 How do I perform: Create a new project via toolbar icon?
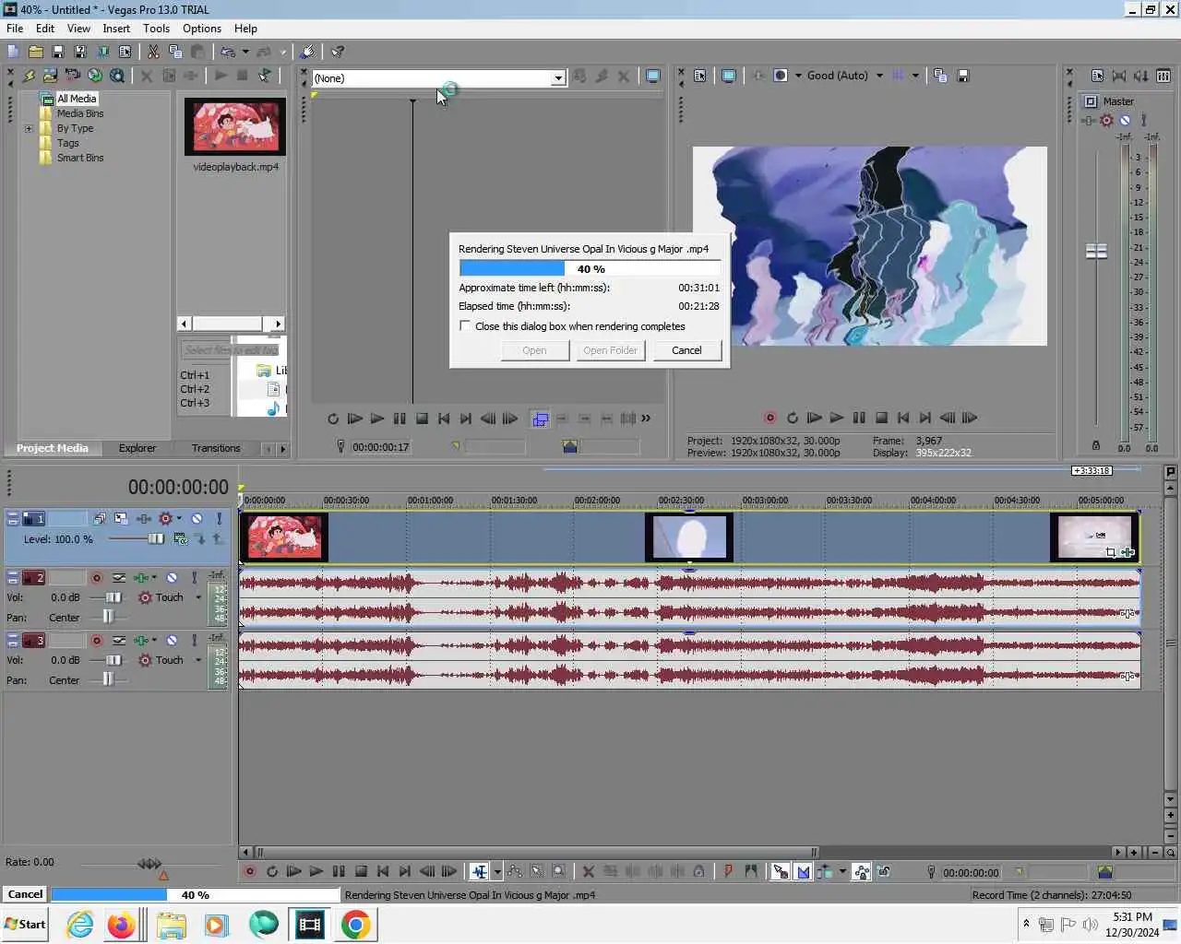pos(13,52)
